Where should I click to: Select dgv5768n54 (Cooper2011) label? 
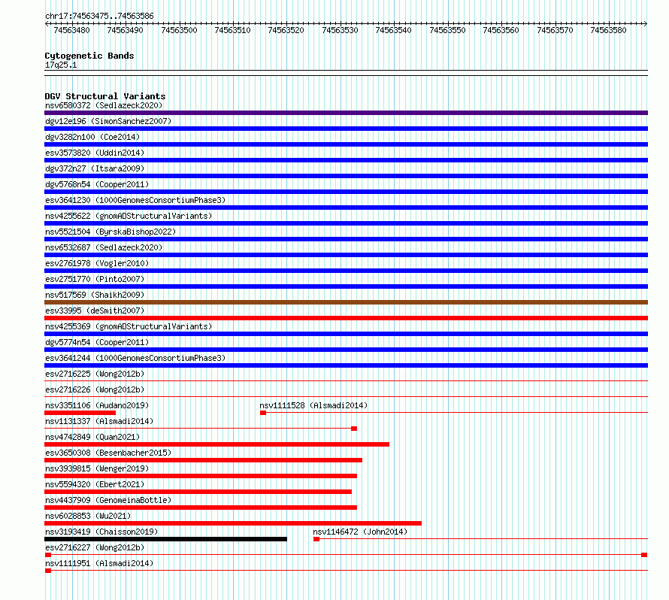click(97, 184)
